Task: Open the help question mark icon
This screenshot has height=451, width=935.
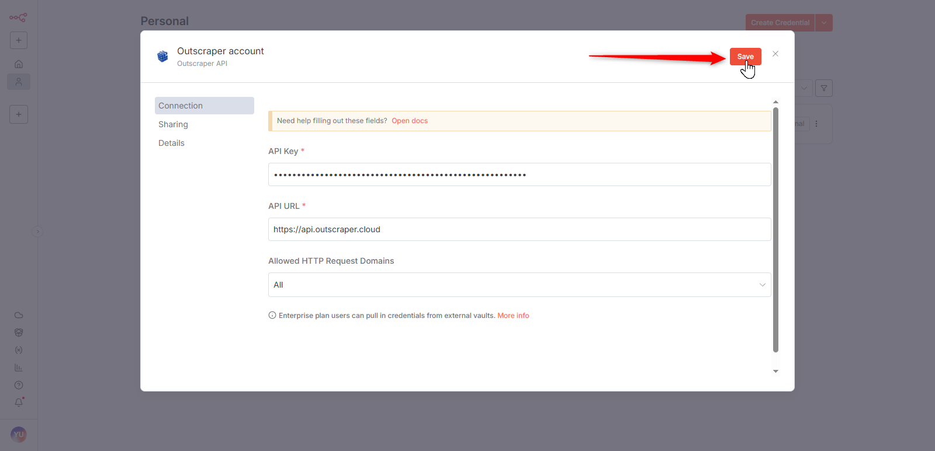Action: click(x=19, y=385)
